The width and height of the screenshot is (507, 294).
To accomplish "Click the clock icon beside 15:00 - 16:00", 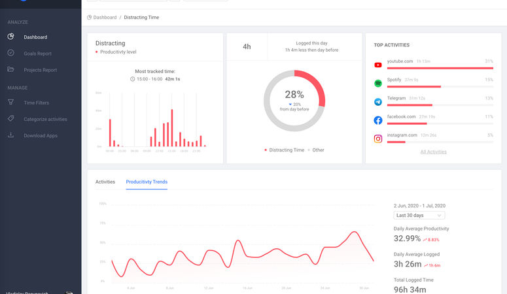I will [x=132, y=79].
